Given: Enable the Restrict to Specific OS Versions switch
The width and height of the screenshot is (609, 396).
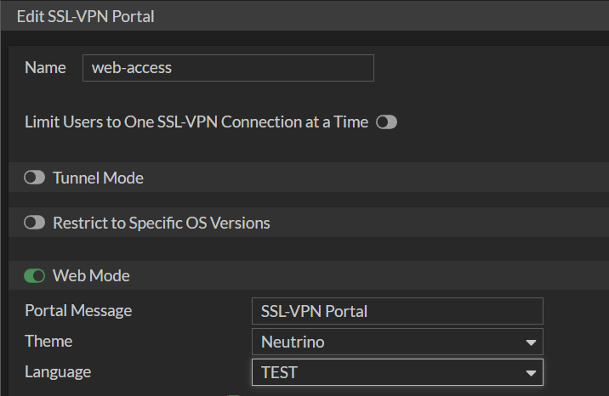Looking at the screenshot, I should (x=35, y=223).
